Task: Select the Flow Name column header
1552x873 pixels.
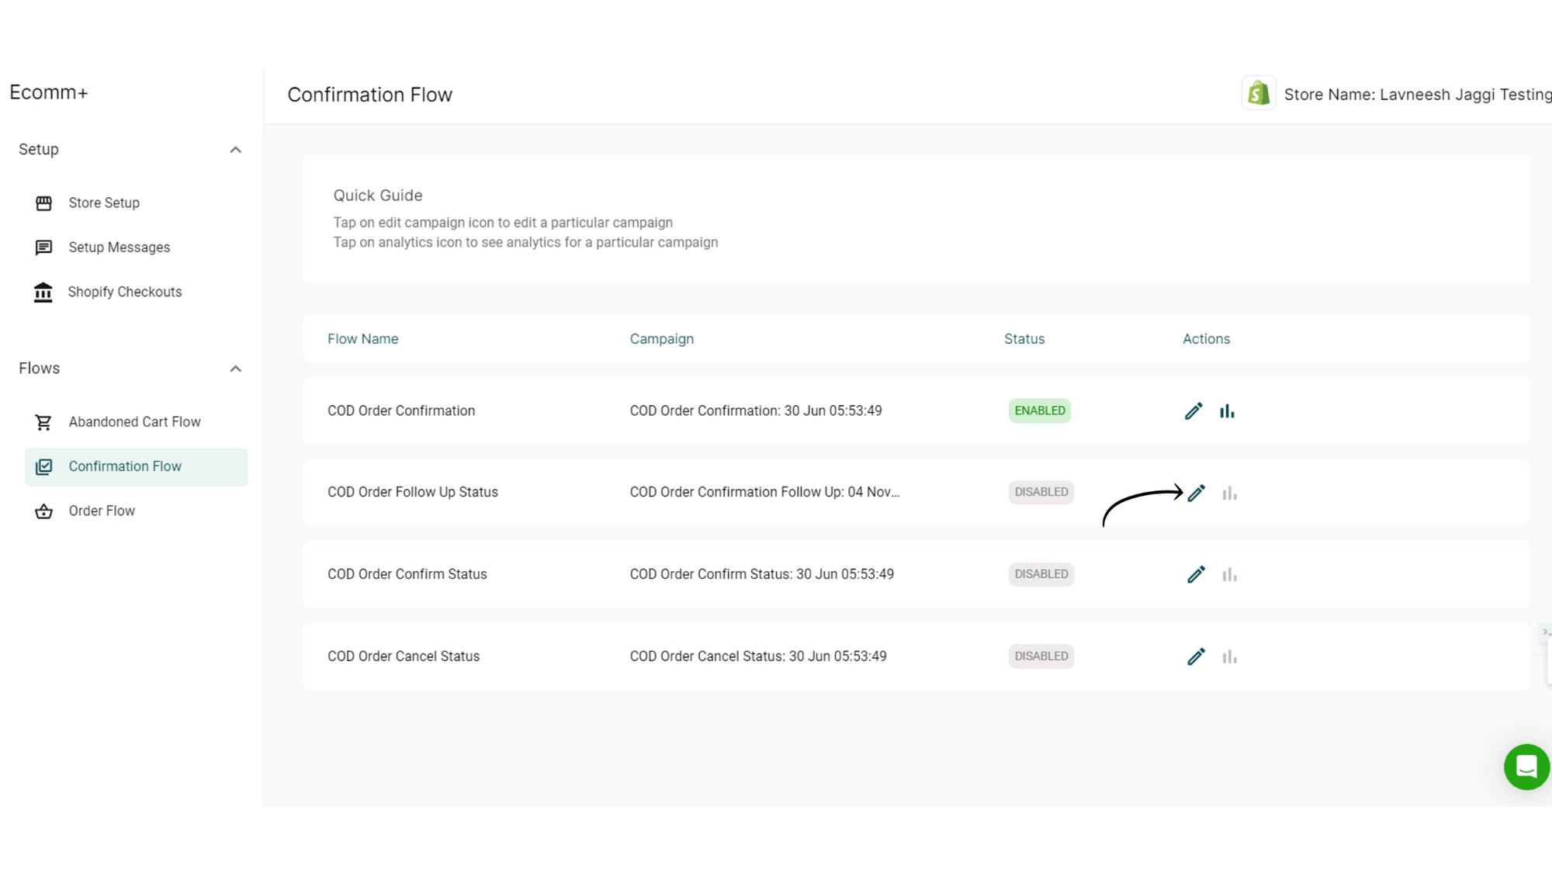Action: point(362,339)
